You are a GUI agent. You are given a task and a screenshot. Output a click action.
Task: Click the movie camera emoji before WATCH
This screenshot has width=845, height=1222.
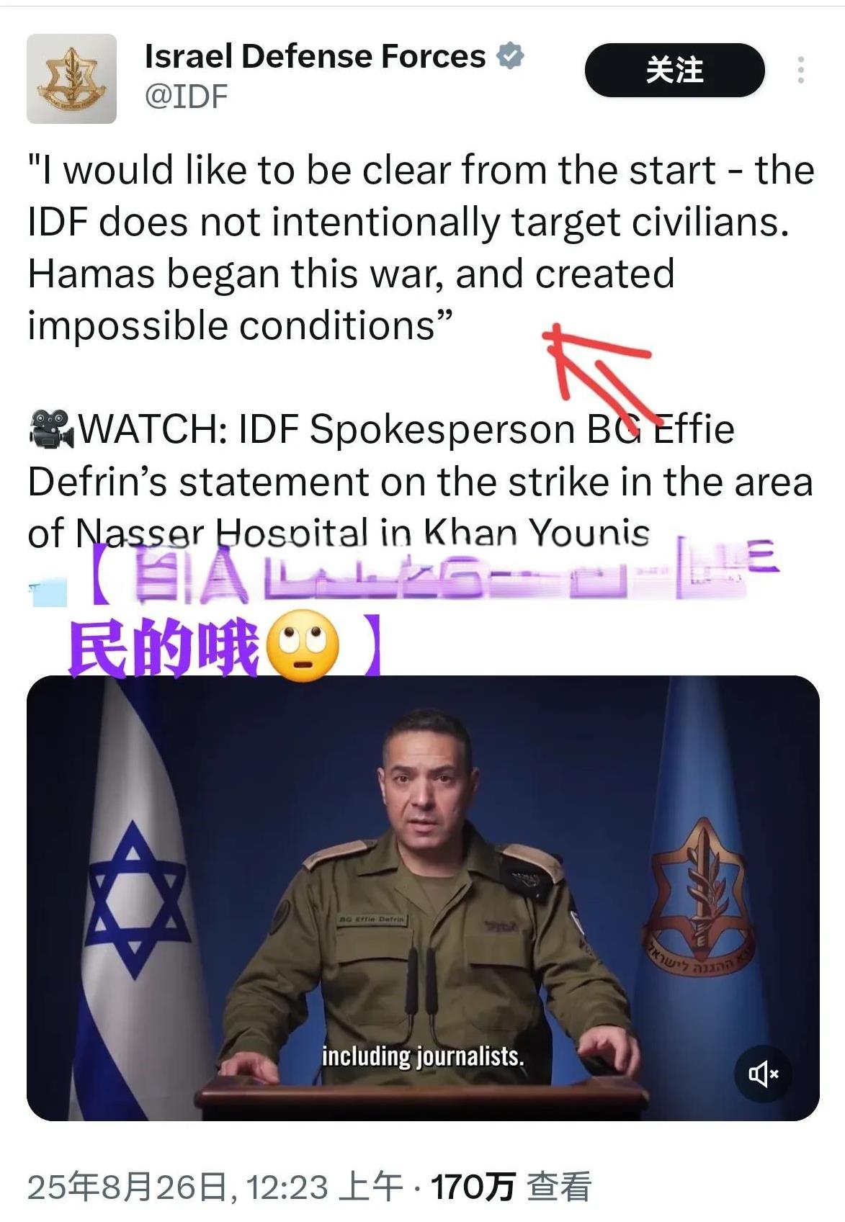(50, 430)
